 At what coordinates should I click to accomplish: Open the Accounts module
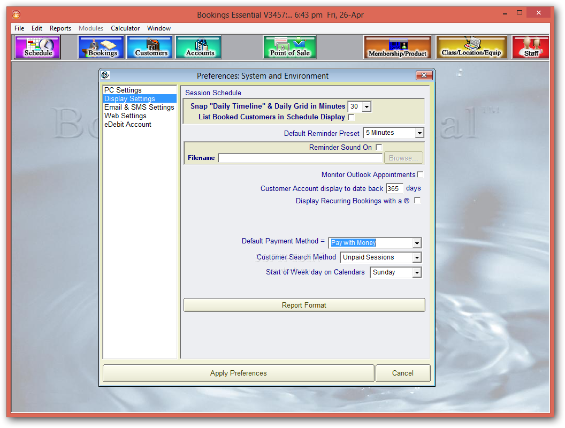[198, 47]
